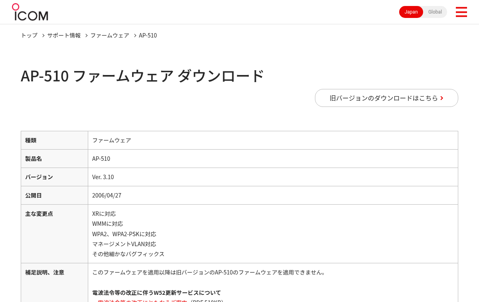Go to トップ breadcrumb
479x302 pixels.
(x=29, y=35)
